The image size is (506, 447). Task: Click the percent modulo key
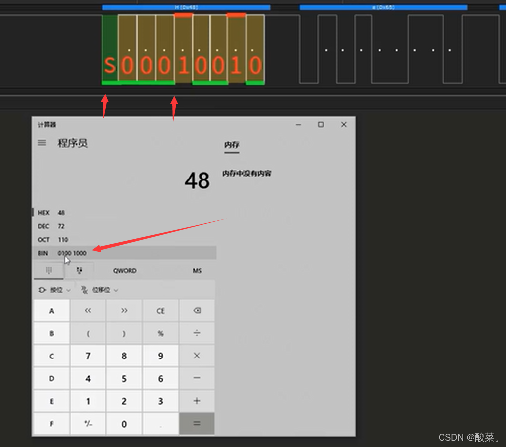tap(160, 333)
